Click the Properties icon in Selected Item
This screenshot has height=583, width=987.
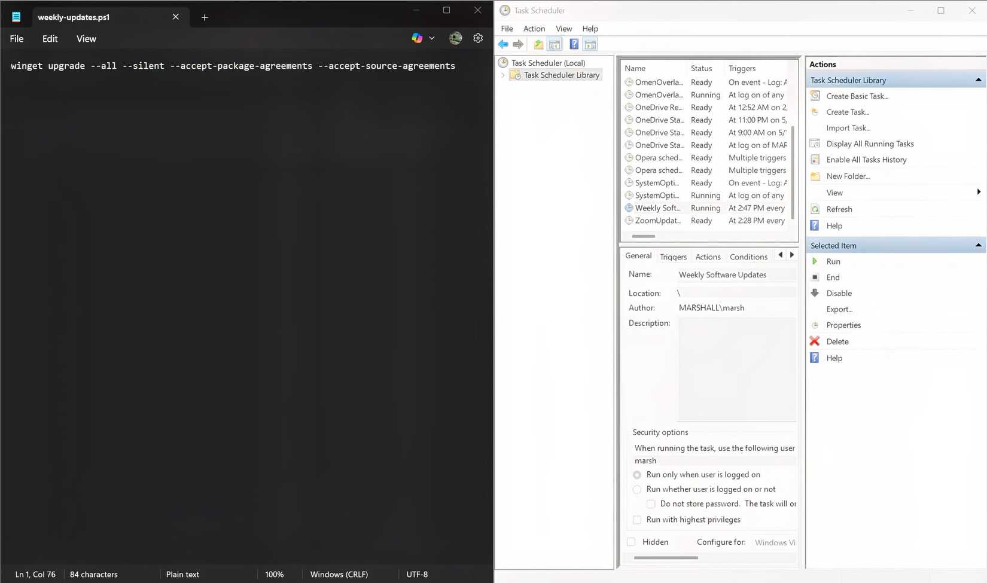(815, 325)
